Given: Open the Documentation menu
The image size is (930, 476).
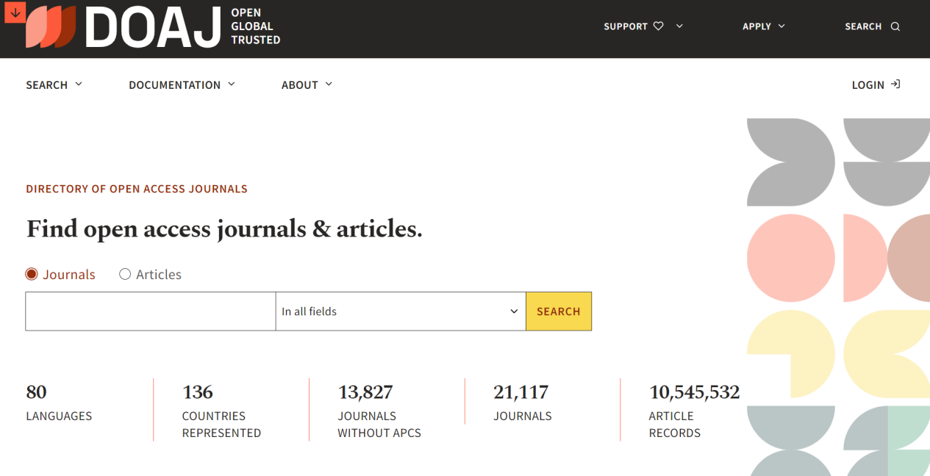Looking at the screenshot, I should 182,84.
